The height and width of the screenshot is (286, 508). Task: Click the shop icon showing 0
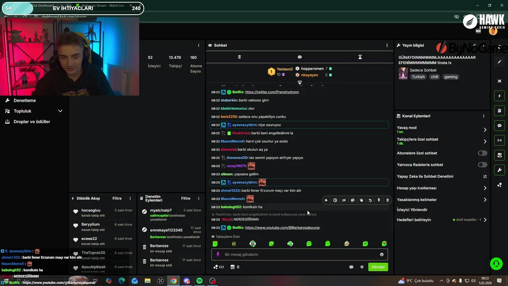235,267
